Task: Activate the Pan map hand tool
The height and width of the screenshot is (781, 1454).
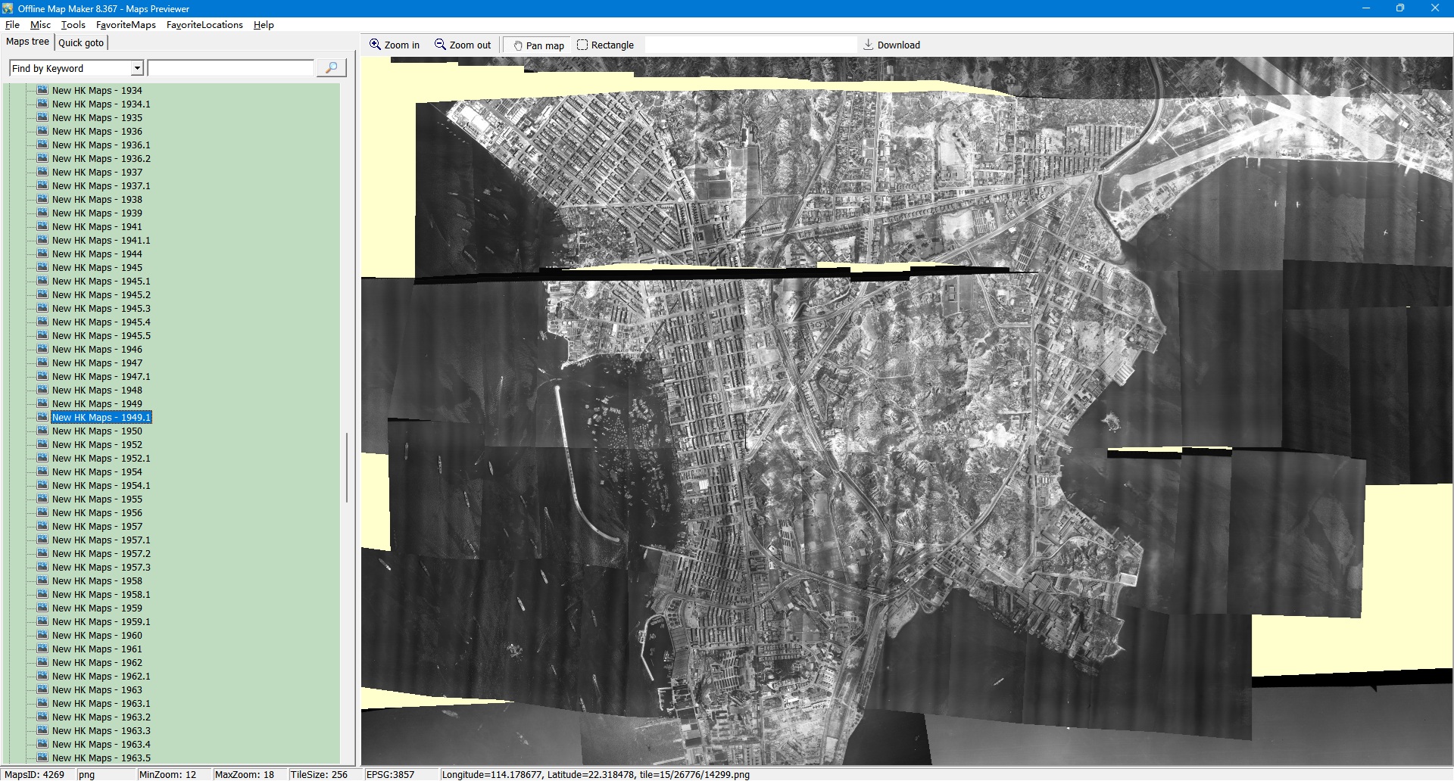Action: click(x=518, y=45)
